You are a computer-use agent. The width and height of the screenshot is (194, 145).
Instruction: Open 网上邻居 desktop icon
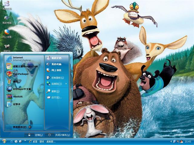[x=7, y=34]
